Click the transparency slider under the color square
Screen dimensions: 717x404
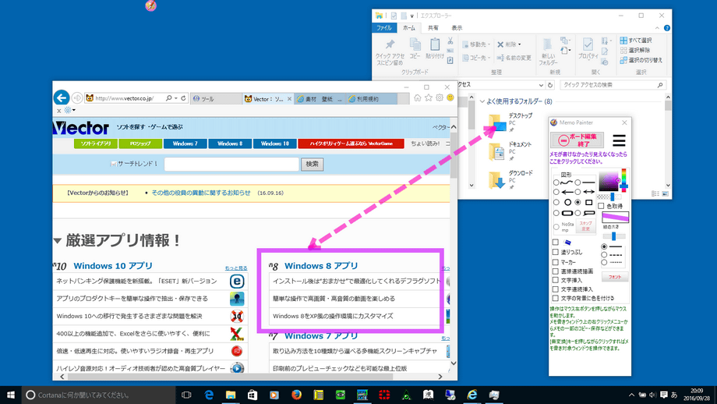pos(609,197)
